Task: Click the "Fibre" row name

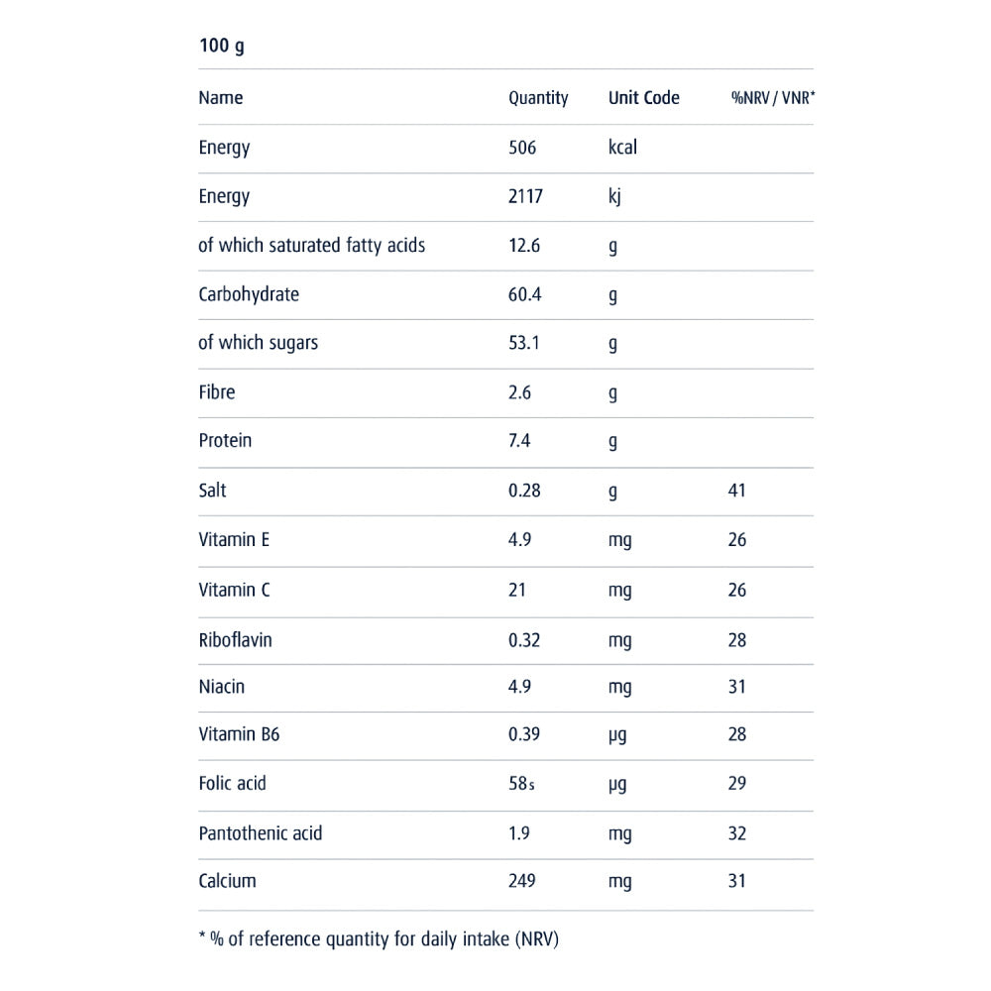Action: click(217, 392)
